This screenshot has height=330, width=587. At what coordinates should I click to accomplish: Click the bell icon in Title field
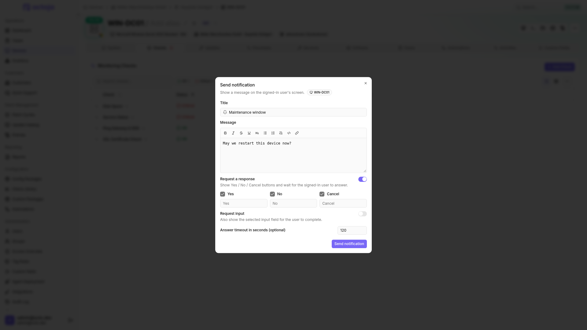[x=225, y=112]
